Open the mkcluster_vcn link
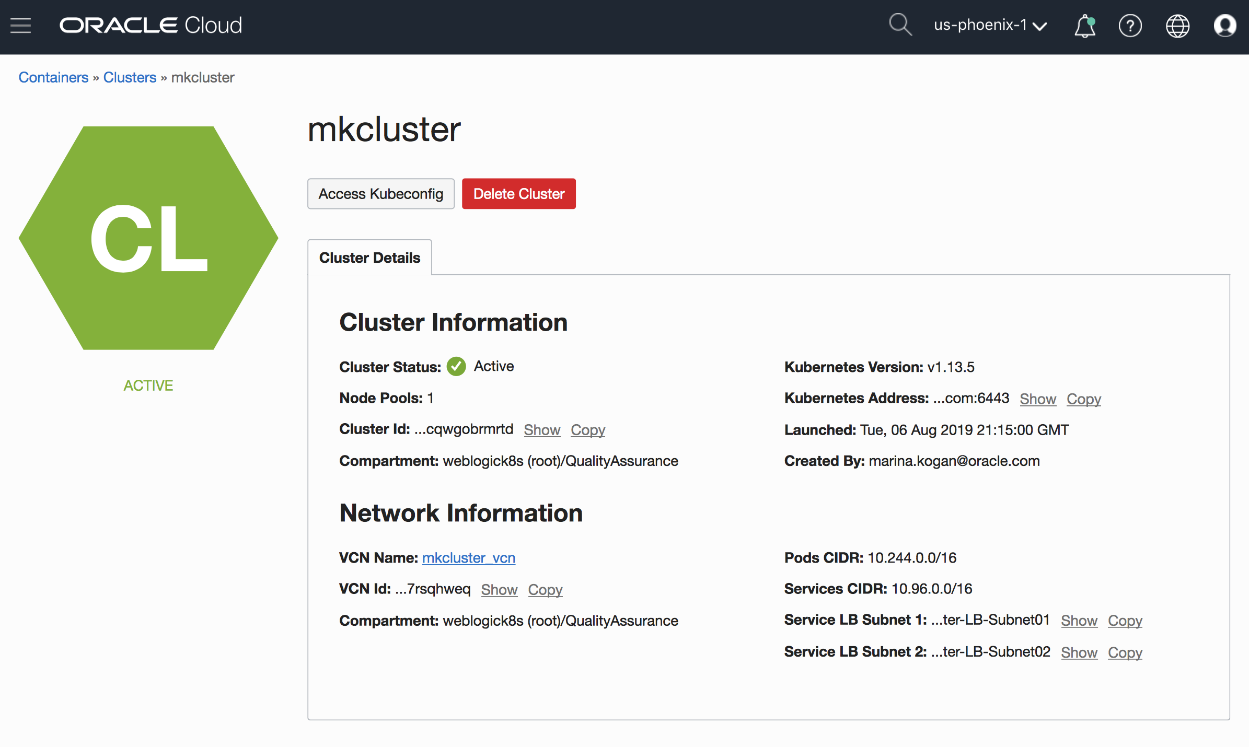The image size is (1249, 747). click(468, 558)
